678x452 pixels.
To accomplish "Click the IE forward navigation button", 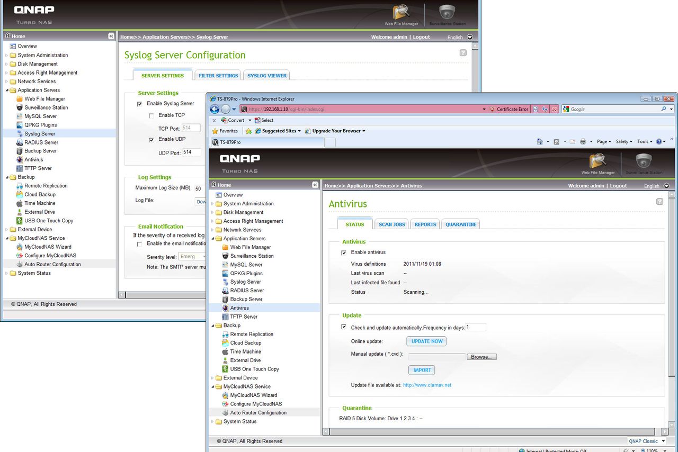I will (226, 109).
